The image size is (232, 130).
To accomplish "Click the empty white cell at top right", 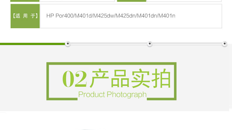I will [184, 1].
